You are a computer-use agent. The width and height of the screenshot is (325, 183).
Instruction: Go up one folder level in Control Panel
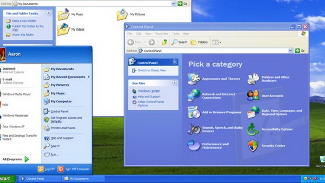[165, 42]
